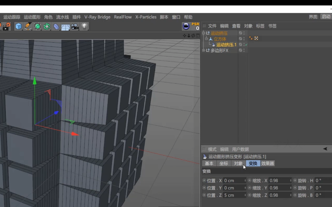
Task: Collapse the top 运动挤压 null group
Action: pyautogui.click(x=204, y=33)
